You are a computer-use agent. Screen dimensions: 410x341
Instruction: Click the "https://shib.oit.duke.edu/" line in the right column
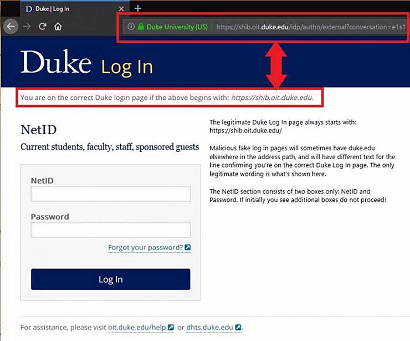point(245,131)
